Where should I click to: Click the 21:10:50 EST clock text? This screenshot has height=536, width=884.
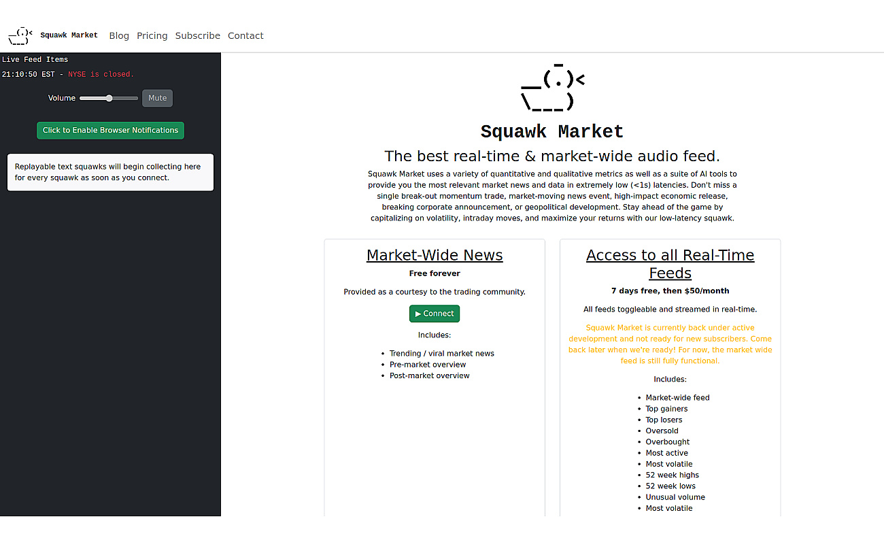point(29,74)
